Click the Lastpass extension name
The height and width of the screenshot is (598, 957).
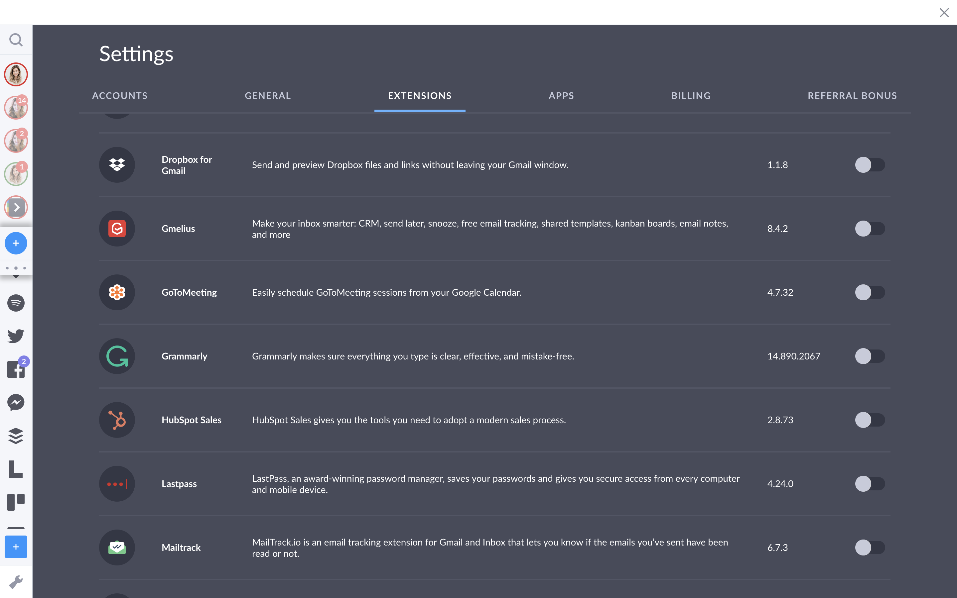point(179,484)
